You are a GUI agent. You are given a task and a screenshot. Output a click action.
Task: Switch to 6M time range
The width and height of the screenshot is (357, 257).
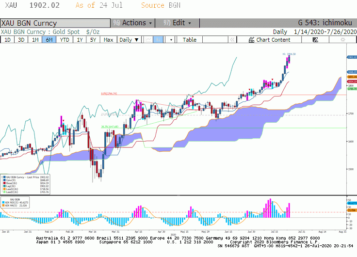click(49, 40)
